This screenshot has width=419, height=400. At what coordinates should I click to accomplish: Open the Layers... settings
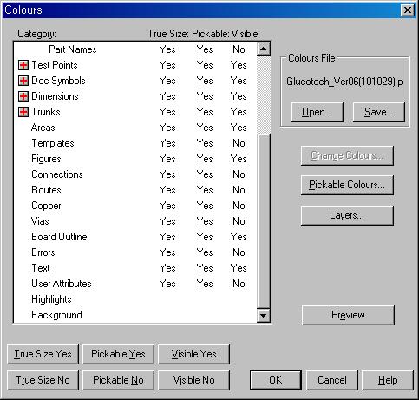click(347, 215)
